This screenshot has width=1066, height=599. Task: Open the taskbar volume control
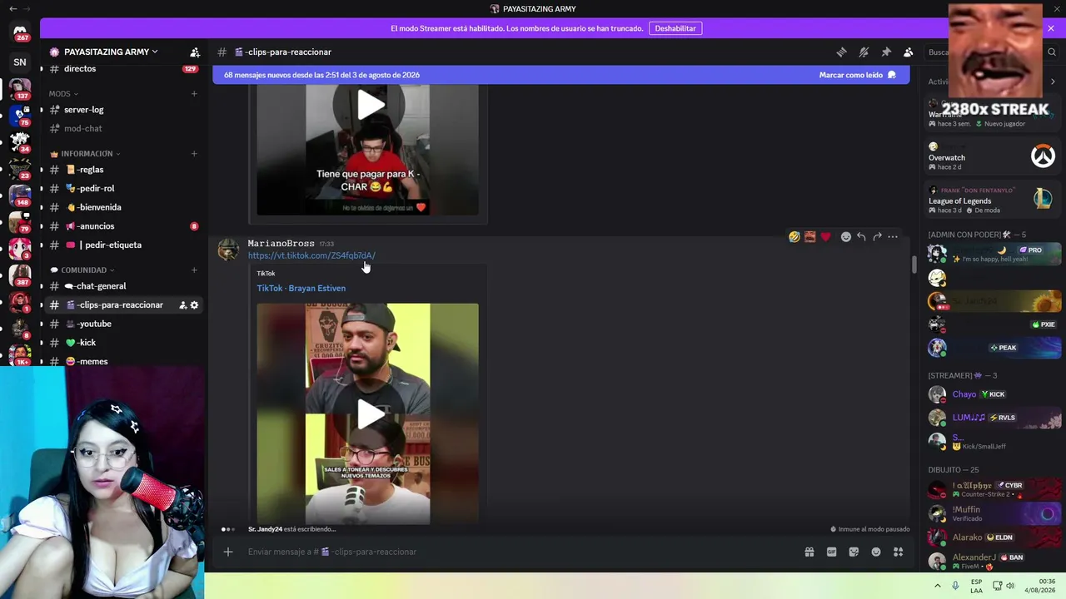pyautogui.click(x=1010, y=586)
